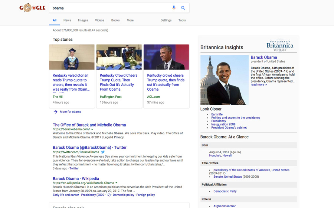
Task: Open the Honolulu, Hawaii link
Action: 220,155
